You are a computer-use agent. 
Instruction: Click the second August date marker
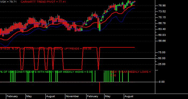click(129, 96)
